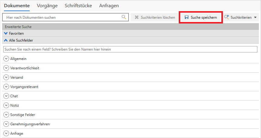Expand the Genehmigungsverfahren section
Screen dimensions: 261x138
pyautogui.click(x=6, y=124)
